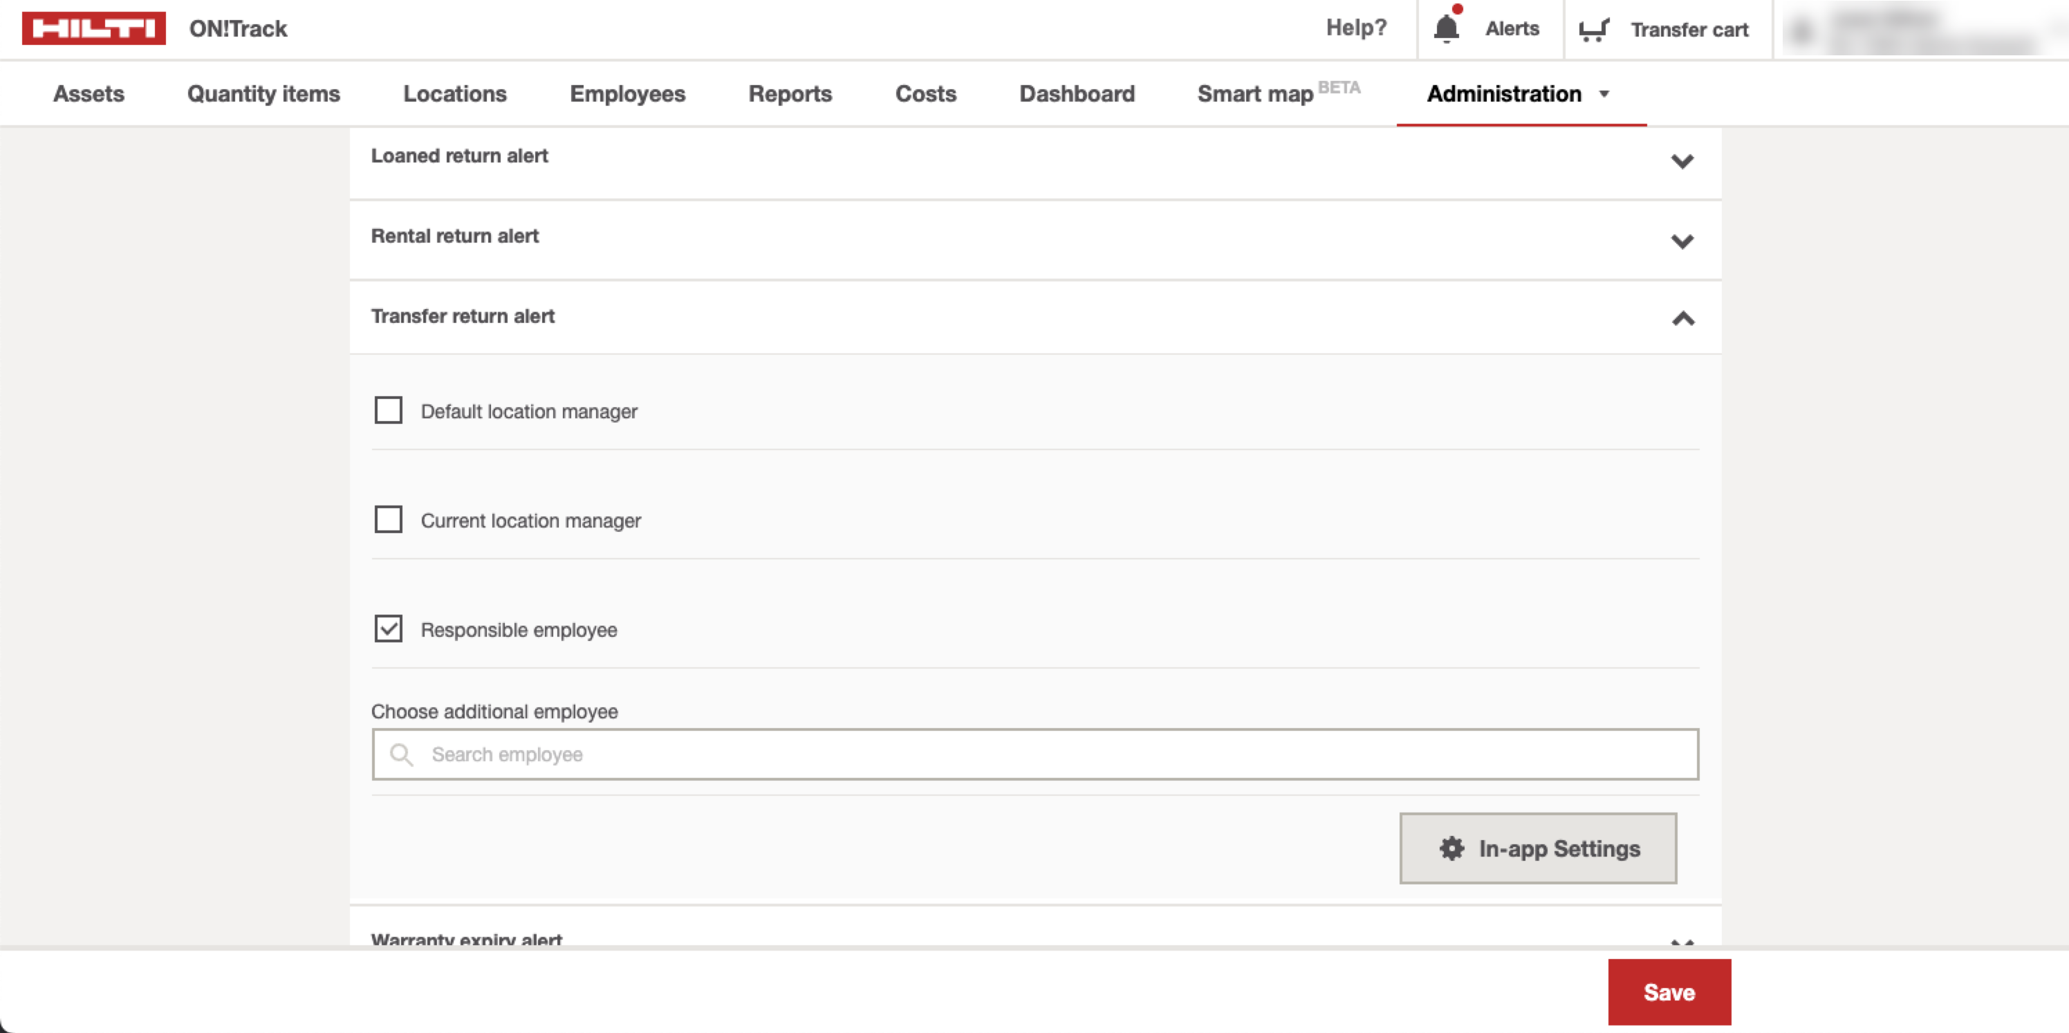Open the Administration dropdown arrow

click(1604, 94)
